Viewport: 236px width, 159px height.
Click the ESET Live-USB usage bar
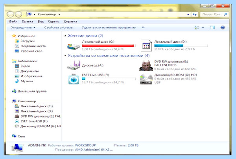click(109, 79)
